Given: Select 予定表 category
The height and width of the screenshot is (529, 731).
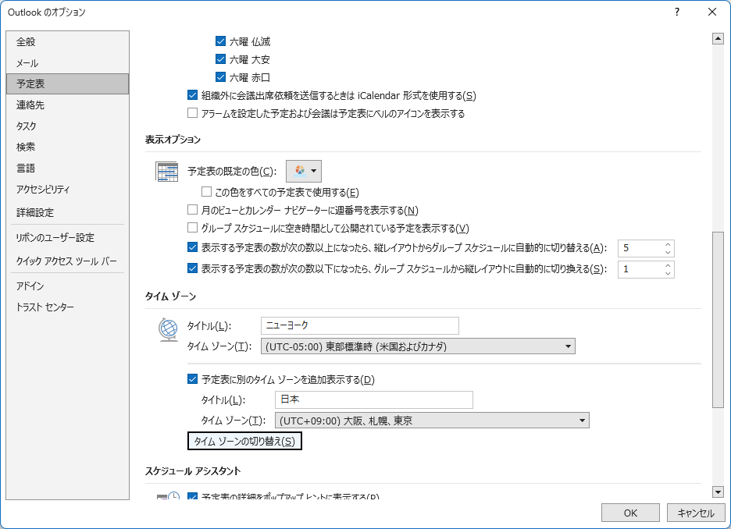Looking at the screenshot, I should click(68, 83).
